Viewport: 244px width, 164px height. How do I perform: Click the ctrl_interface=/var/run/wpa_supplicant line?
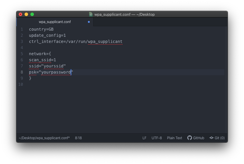pyautogui.click(x=76, y=41)
